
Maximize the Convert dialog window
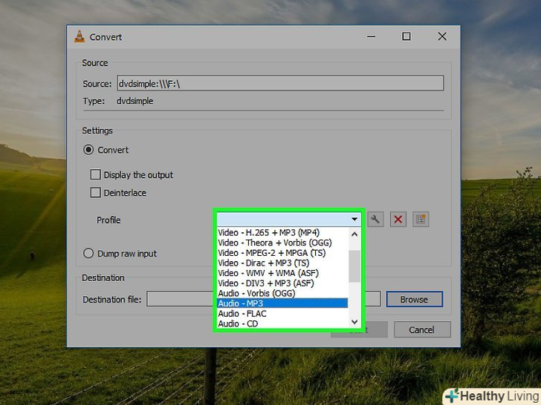406,36
